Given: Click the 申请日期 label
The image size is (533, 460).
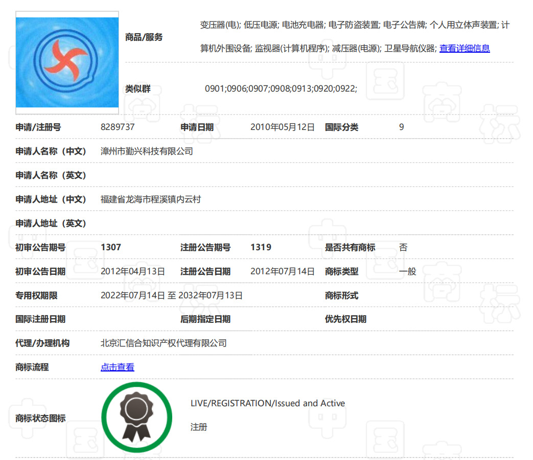Looking at the screenshot, I should [x=197, y=127].
